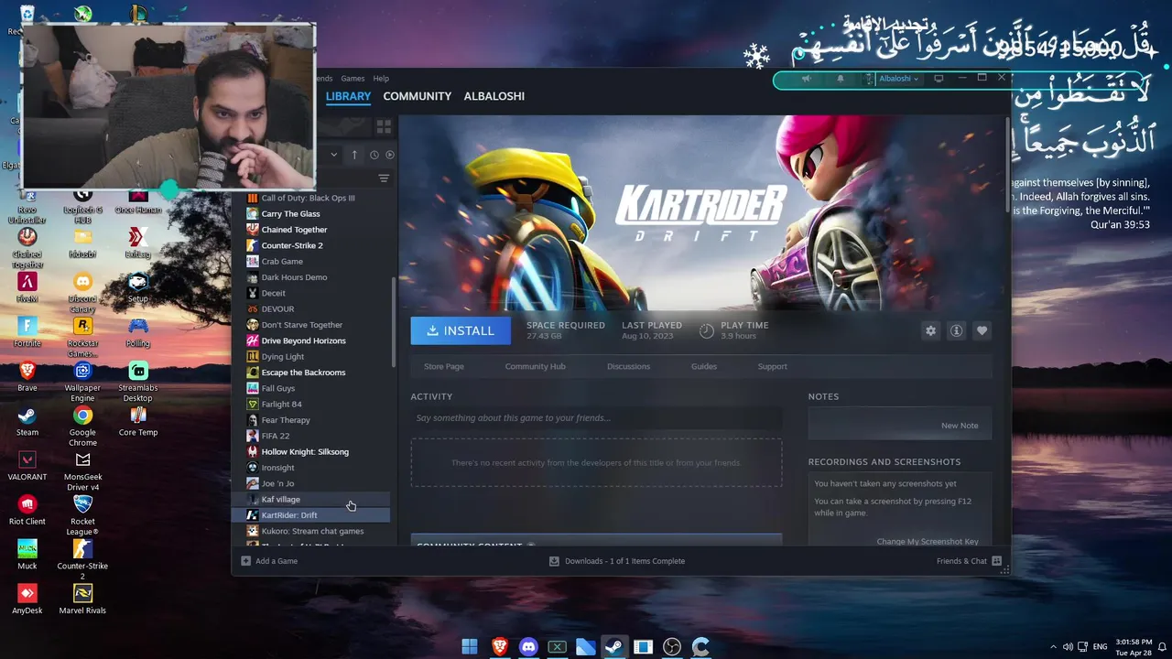This screenshot has height=659, width=1172.
Task: Click Change My Screenshot Key
Action: (928, 541)
